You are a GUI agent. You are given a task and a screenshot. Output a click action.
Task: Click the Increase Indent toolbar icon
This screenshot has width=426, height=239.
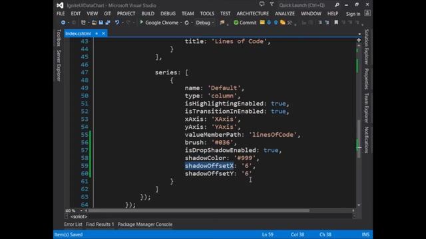click(x=327, y=23)
